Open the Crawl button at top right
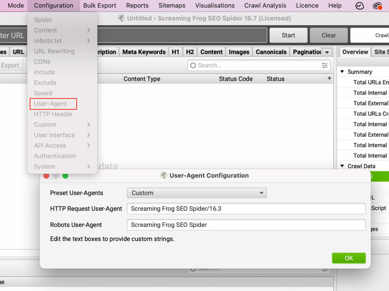The image size is (389, 291). point(370,35)
